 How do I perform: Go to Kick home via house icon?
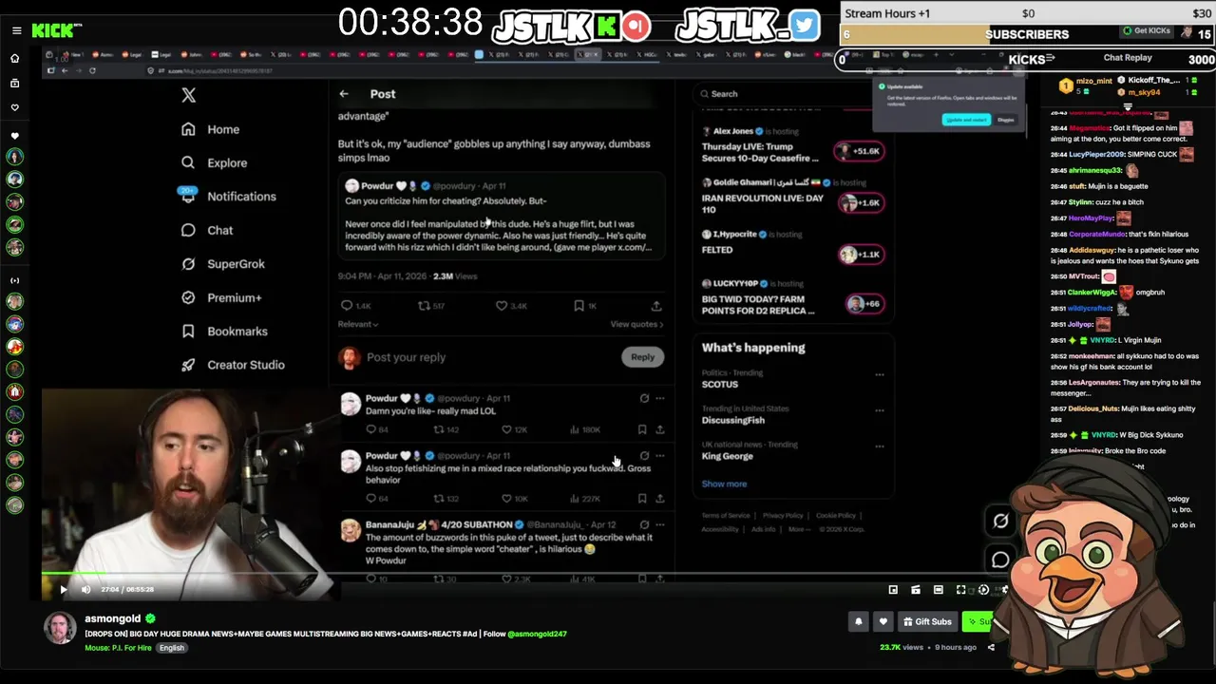[15, 59]
